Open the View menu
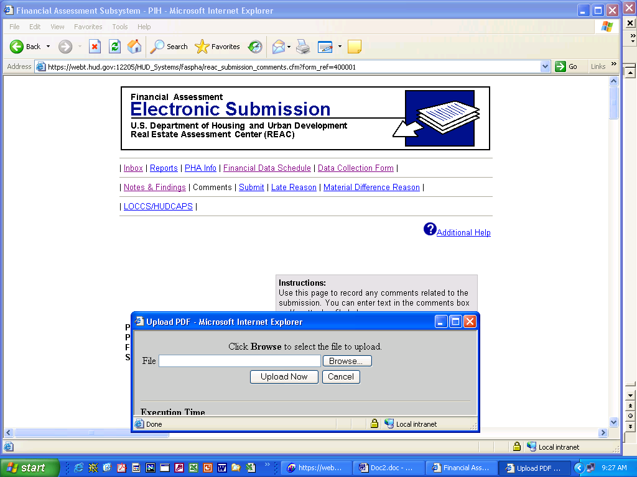Screen dimensions: 637x477 pos(57,27)
